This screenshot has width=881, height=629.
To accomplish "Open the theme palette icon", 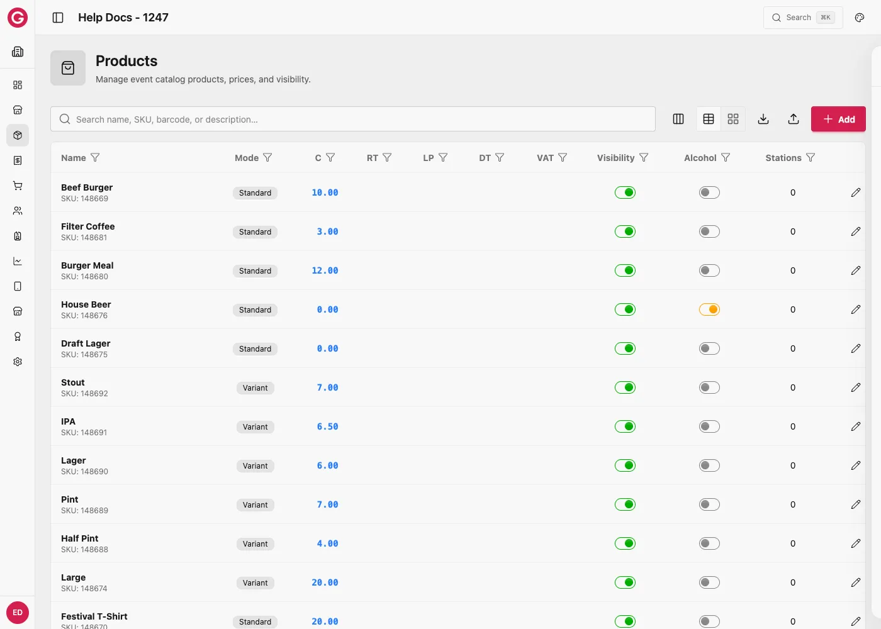I will pyautogui.click(x=860, y=18).
